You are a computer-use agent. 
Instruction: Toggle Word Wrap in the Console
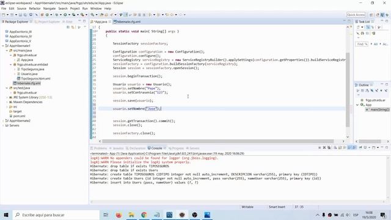[345, 148]
